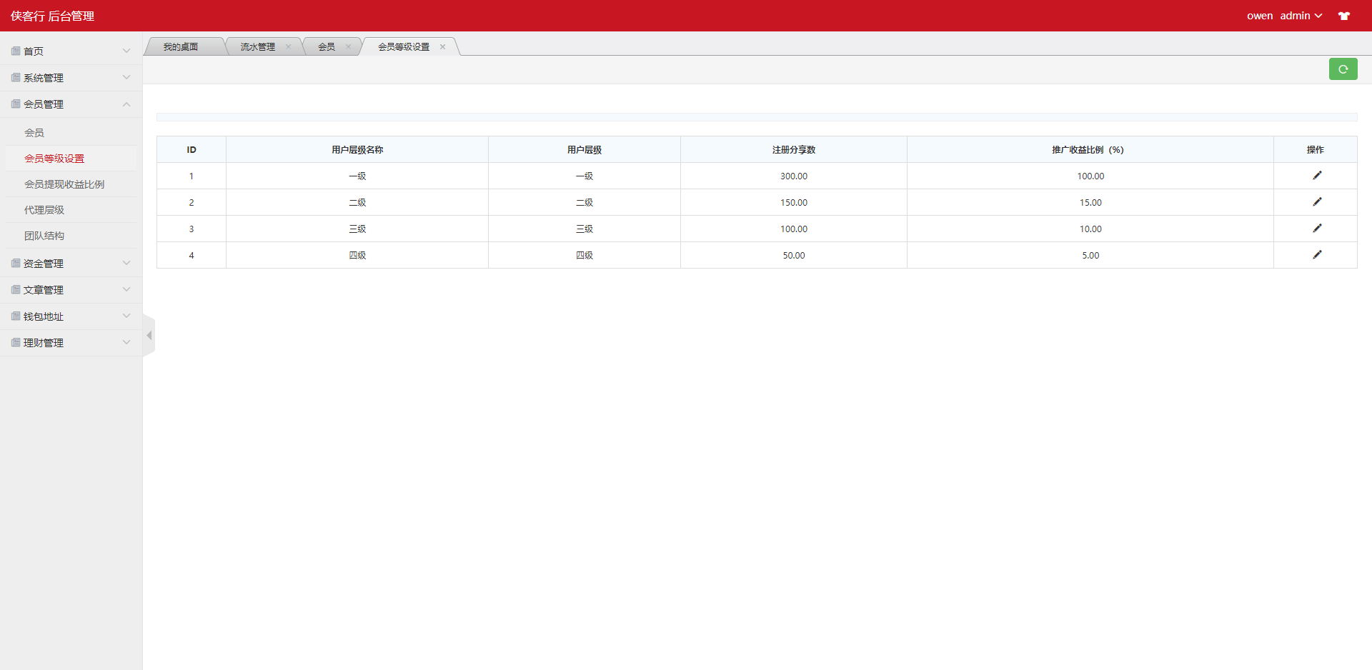
Task: Click the ID column header
Action: pos(192,150)
